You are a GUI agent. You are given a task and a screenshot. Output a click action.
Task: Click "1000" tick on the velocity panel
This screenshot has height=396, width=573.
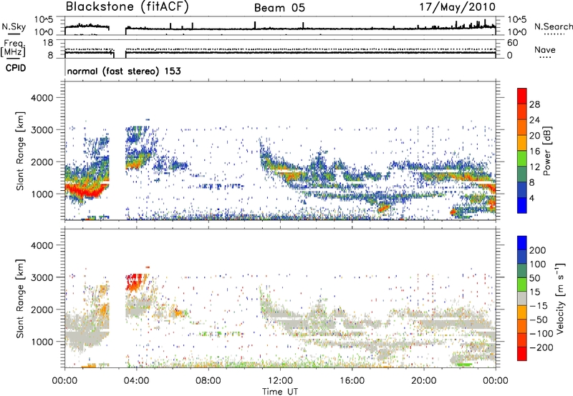point(42,342)
